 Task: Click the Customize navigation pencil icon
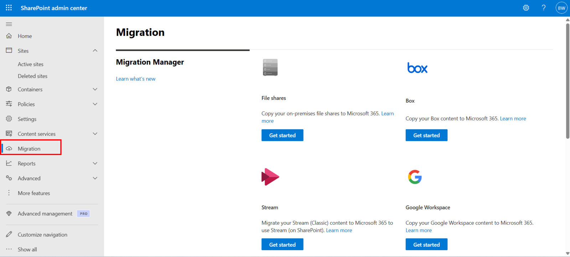click(x=9, y=234)
